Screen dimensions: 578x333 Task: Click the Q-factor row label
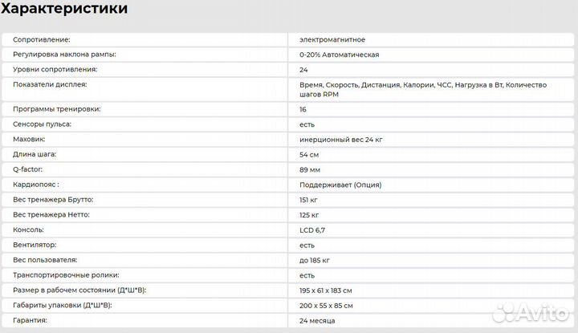click(30, 169)
